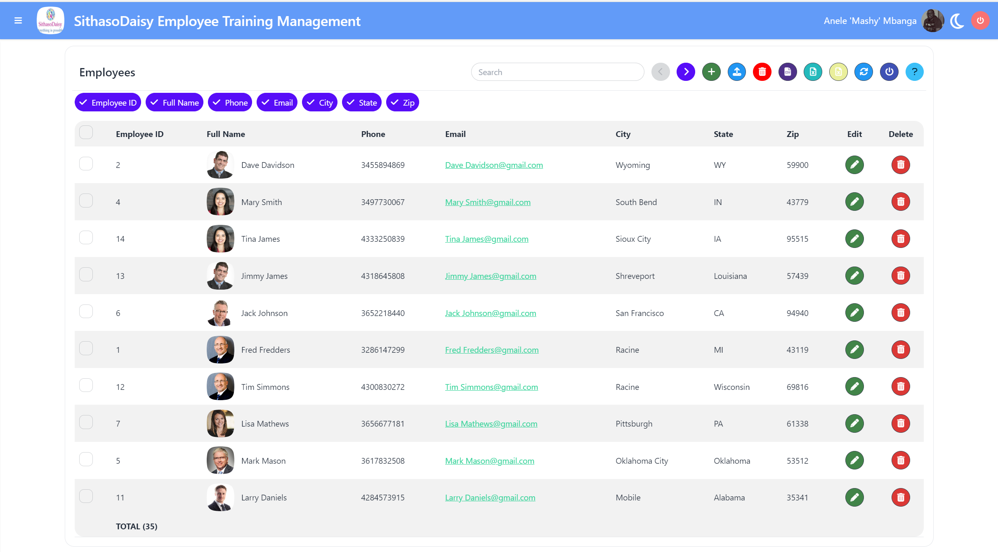998x552 pixels.
Task: Open the hamburger menu in the header
Action: [18, 21]
